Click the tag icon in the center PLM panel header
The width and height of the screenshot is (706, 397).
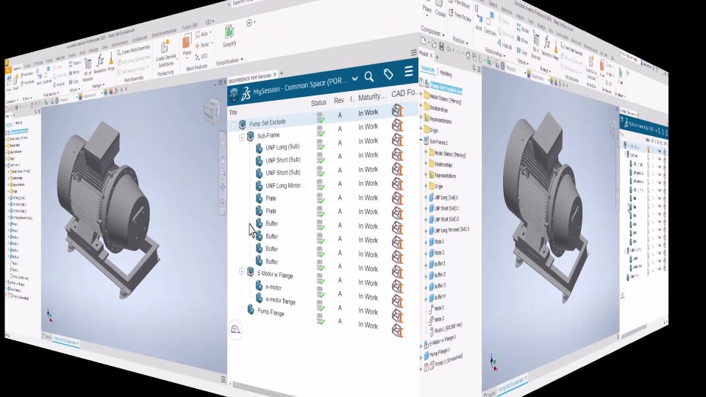[x=388, y=74]
